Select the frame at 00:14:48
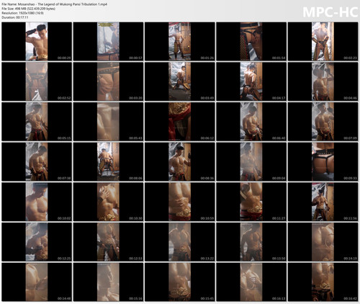Screen dimensions: 360x304 coord(37,282)
